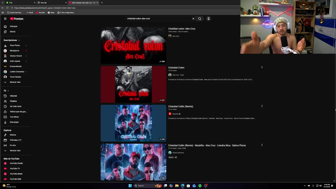Open browser tab search dropdown chevron
Viewport: 336px width, 189px height.
2,3
